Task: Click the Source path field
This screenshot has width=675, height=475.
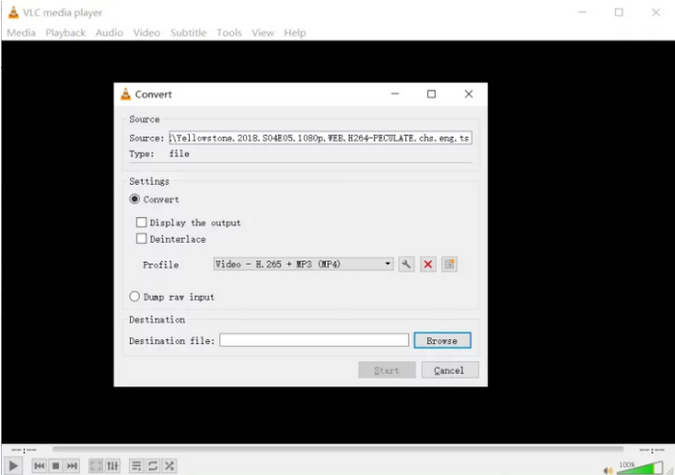Action: [x=320, y=138]
